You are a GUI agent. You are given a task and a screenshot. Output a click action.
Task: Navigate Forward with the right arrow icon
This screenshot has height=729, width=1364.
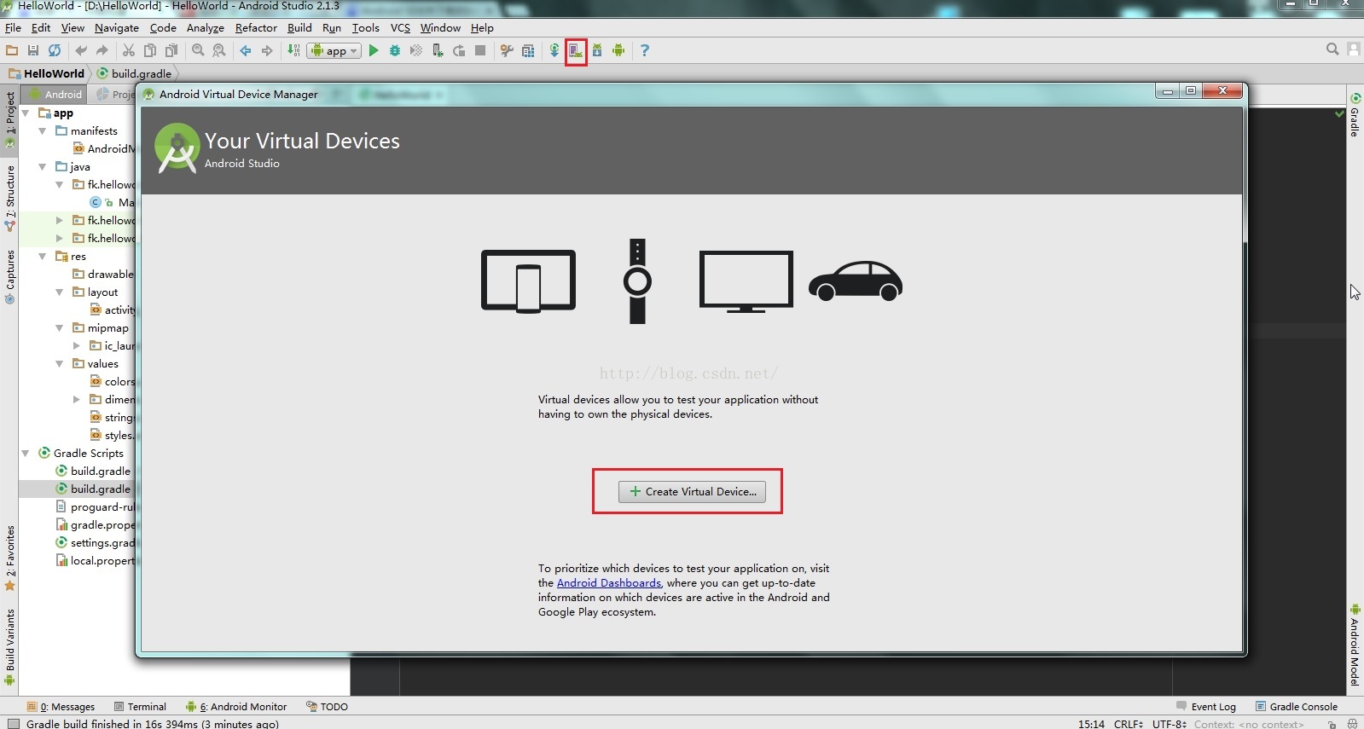pyautogui.click(x=267, y=50)
